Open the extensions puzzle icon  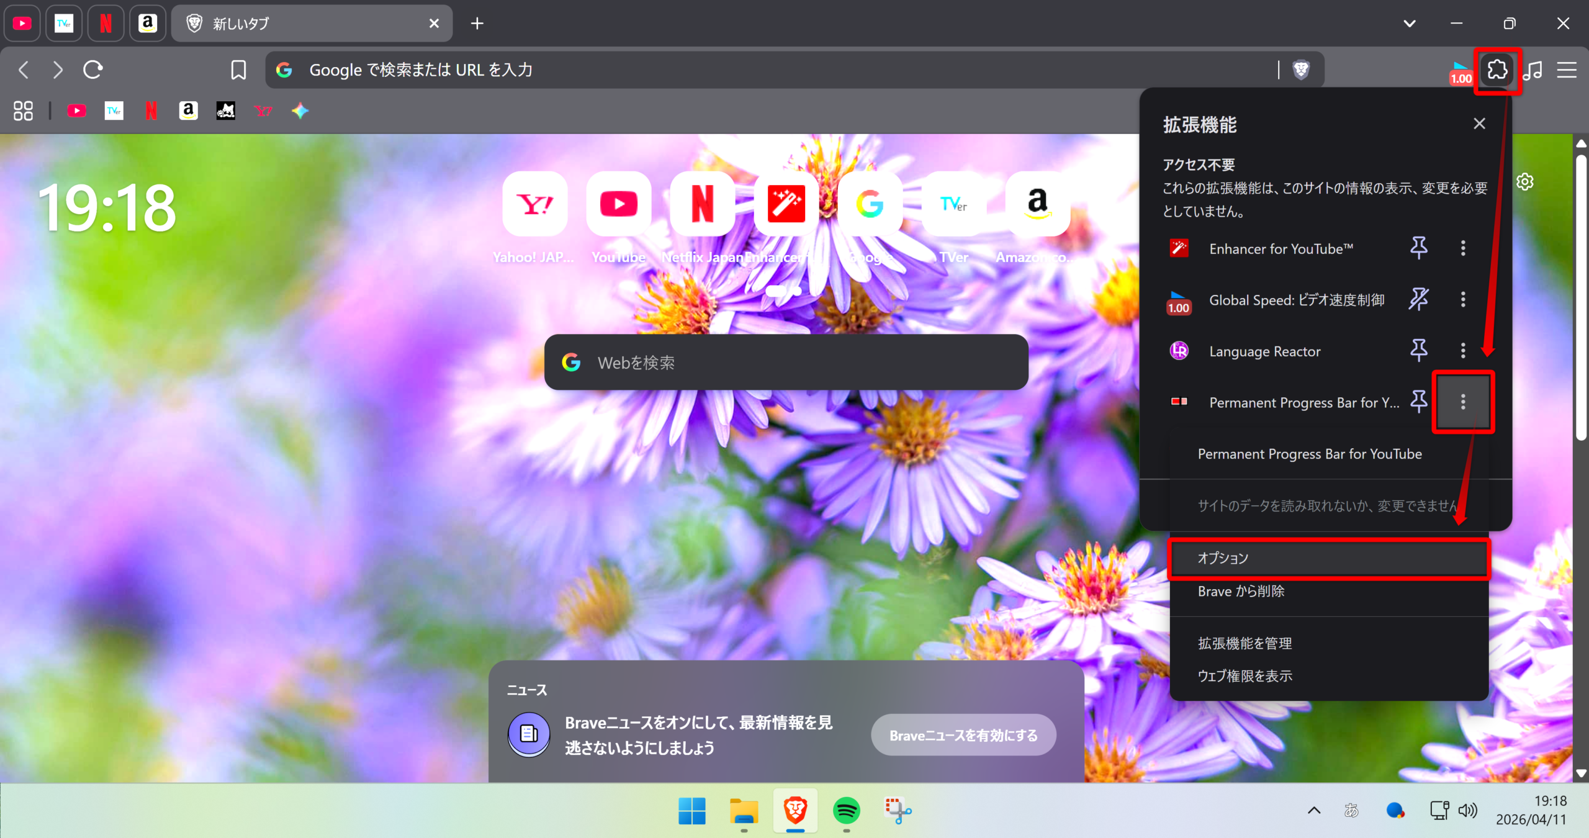1497,70
